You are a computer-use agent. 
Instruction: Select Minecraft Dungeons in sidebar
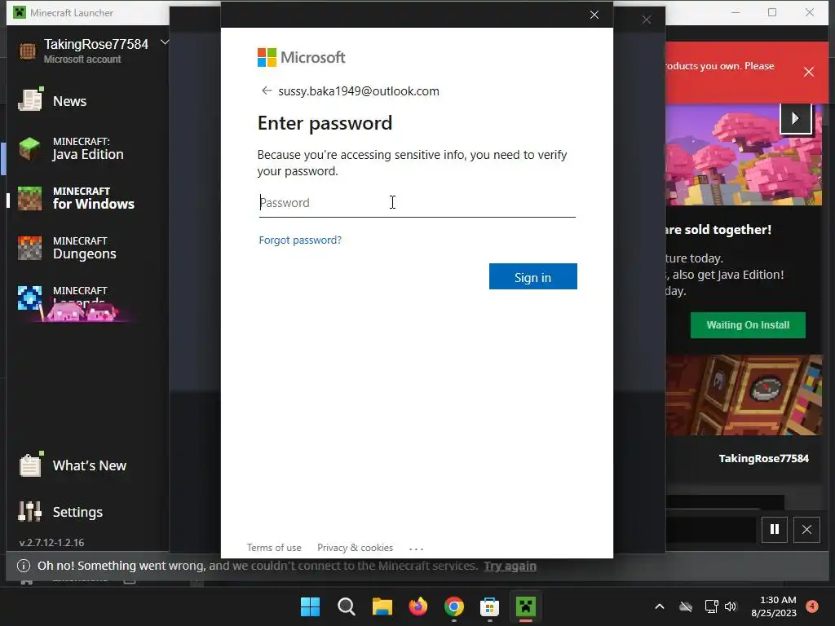click(88, 248)
